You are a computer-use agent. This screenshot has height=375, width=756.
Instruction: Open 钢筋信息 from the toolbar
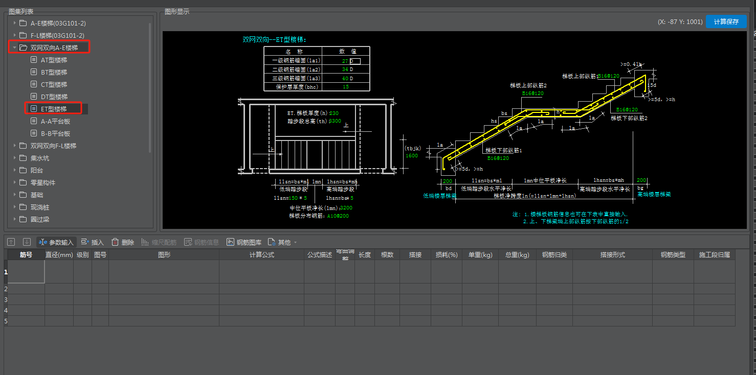202,242
